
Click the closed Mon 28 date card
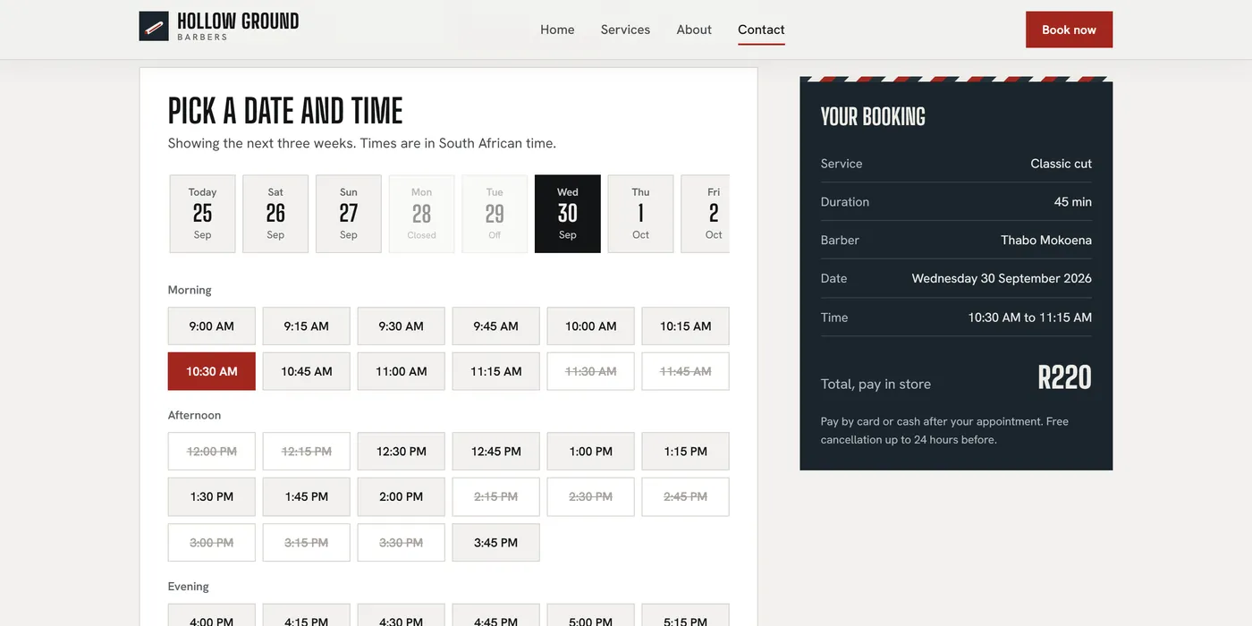pos(421,214)
